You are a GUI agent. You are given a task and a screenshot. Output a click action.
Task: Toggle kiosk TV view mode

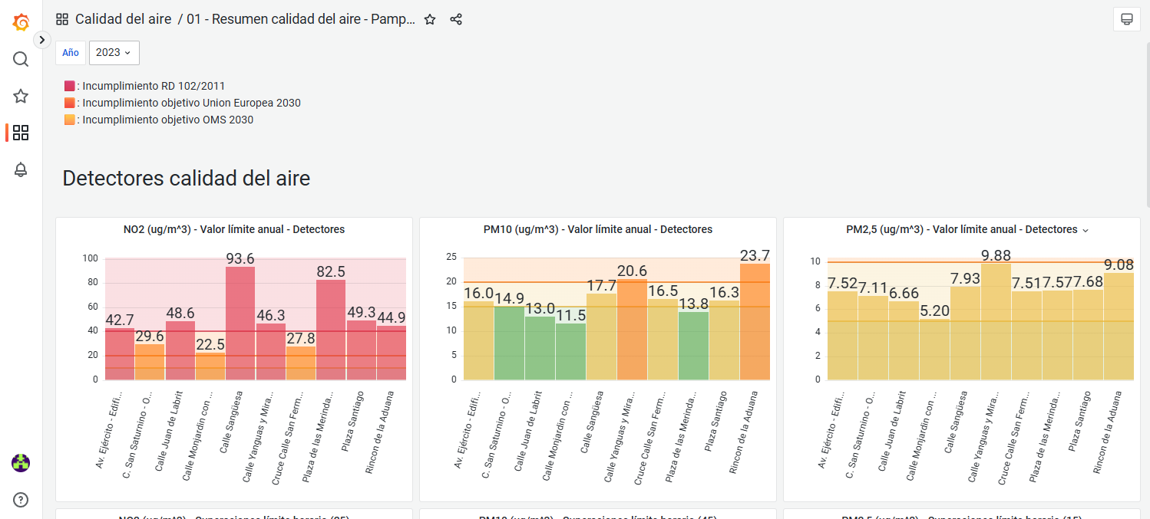[x=1127, y=19]
